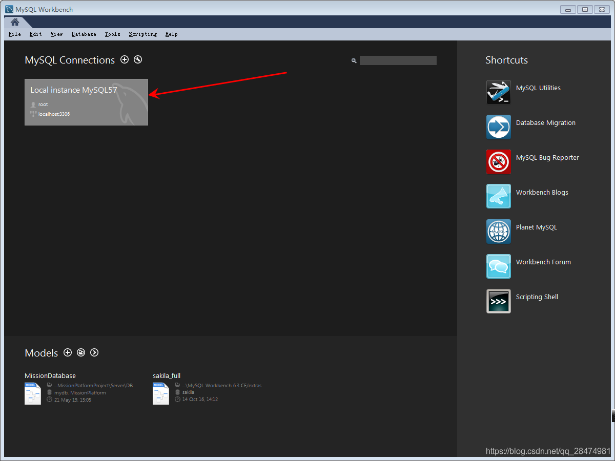Click the 14 Oct 16, 14:12 timestamp
This screenshot has width=615, height=461.
click(x=200, y=400)
